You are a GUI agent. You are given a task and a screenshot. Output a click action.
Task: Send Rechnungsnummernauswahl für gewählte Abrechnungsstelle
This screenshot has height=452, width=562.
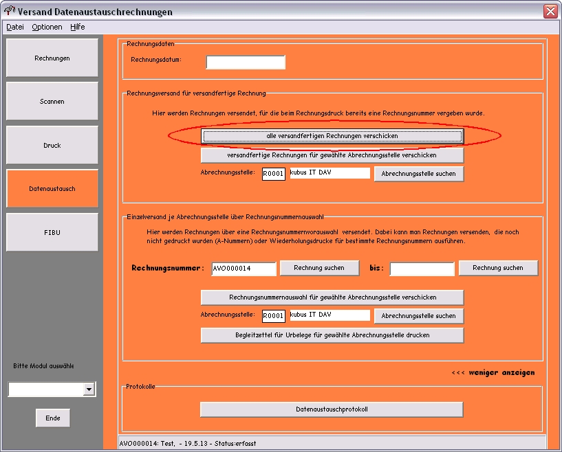332,297
